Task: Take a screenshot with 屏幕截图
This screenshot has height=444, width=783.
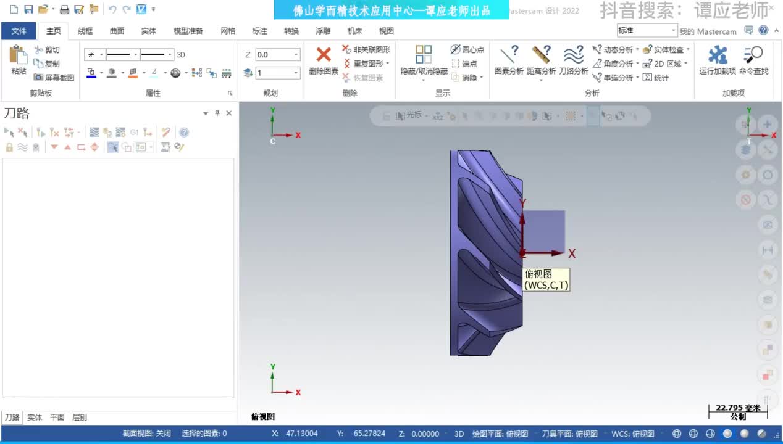Action: [54, 78]
